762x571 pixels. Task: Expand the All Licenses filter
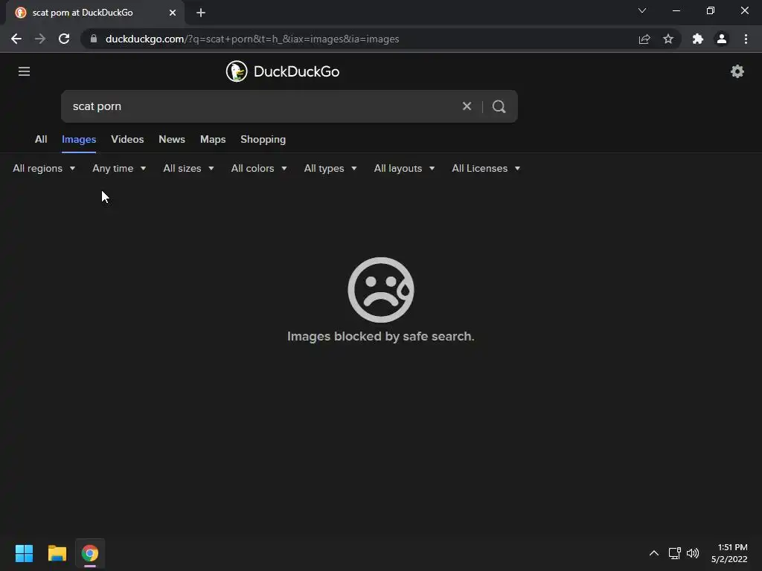pyautogui.click(x=486, y=169)
